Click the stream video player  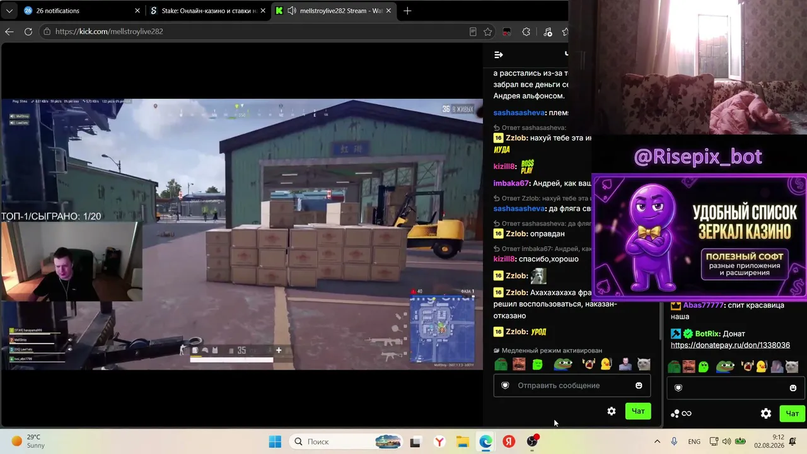pos(242,234)
